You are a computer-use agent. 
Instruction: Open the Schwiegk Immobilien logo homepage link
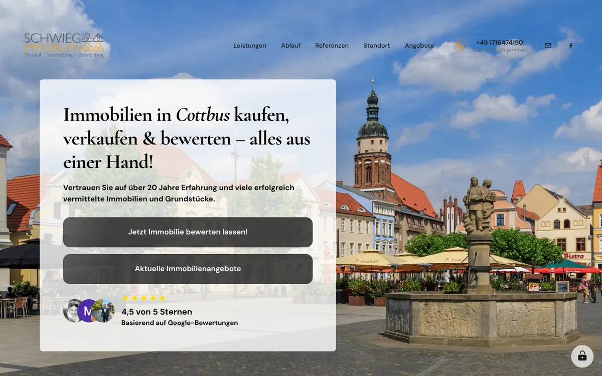[x=64, y=46]
